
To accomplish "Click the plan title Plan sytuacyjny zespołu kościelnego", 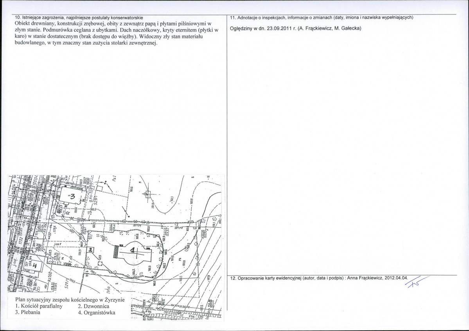I will 70,300.
